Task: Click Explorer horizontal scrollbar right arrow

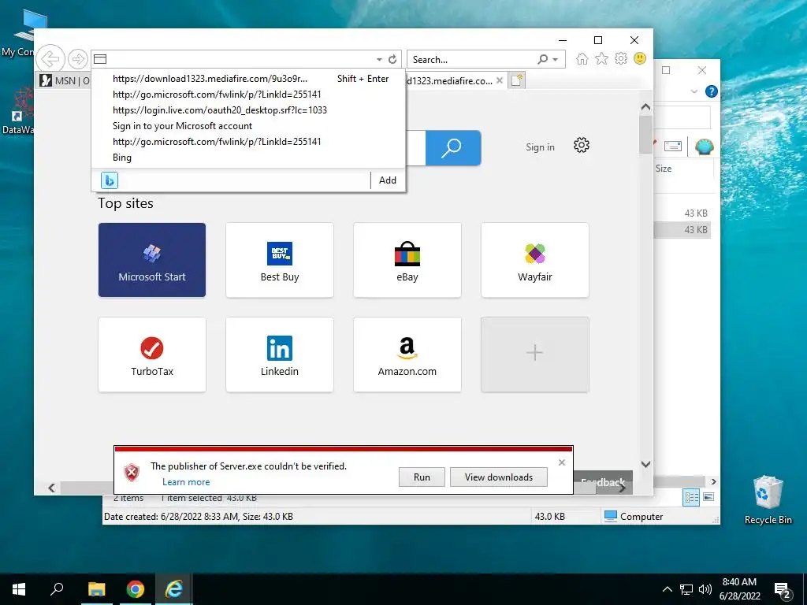Action: pyautogui.click(x=713, y=482)
